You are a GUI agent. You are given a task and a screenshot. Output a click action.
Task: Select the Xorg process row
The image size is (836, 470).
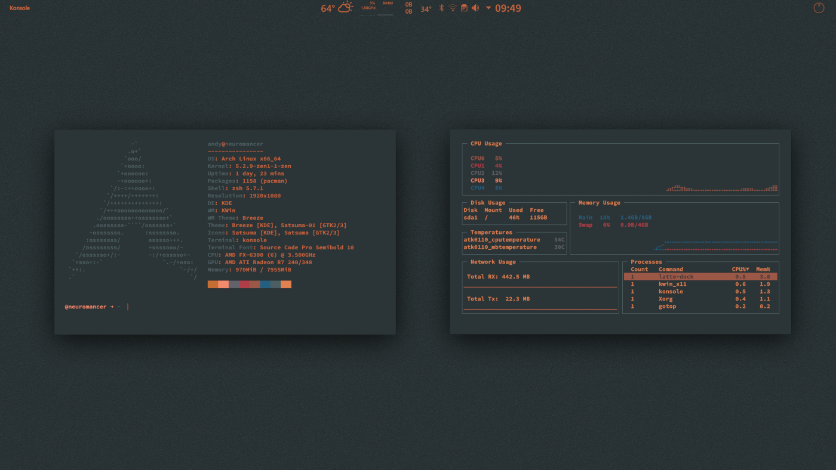pyautogui.click(x=700, y=299)
